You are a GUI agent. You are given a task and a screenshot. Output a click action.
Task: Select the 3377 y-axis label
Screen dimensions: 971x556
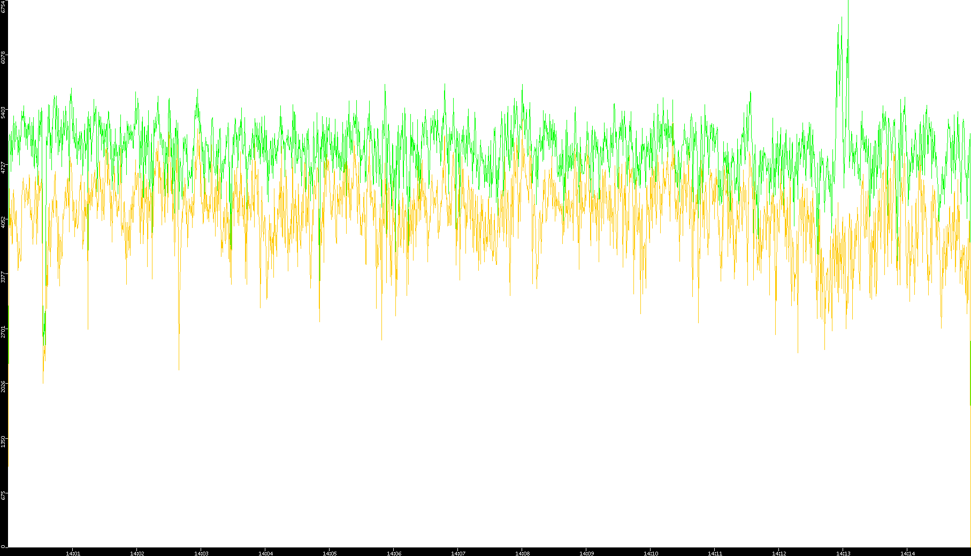coord(3,277)
